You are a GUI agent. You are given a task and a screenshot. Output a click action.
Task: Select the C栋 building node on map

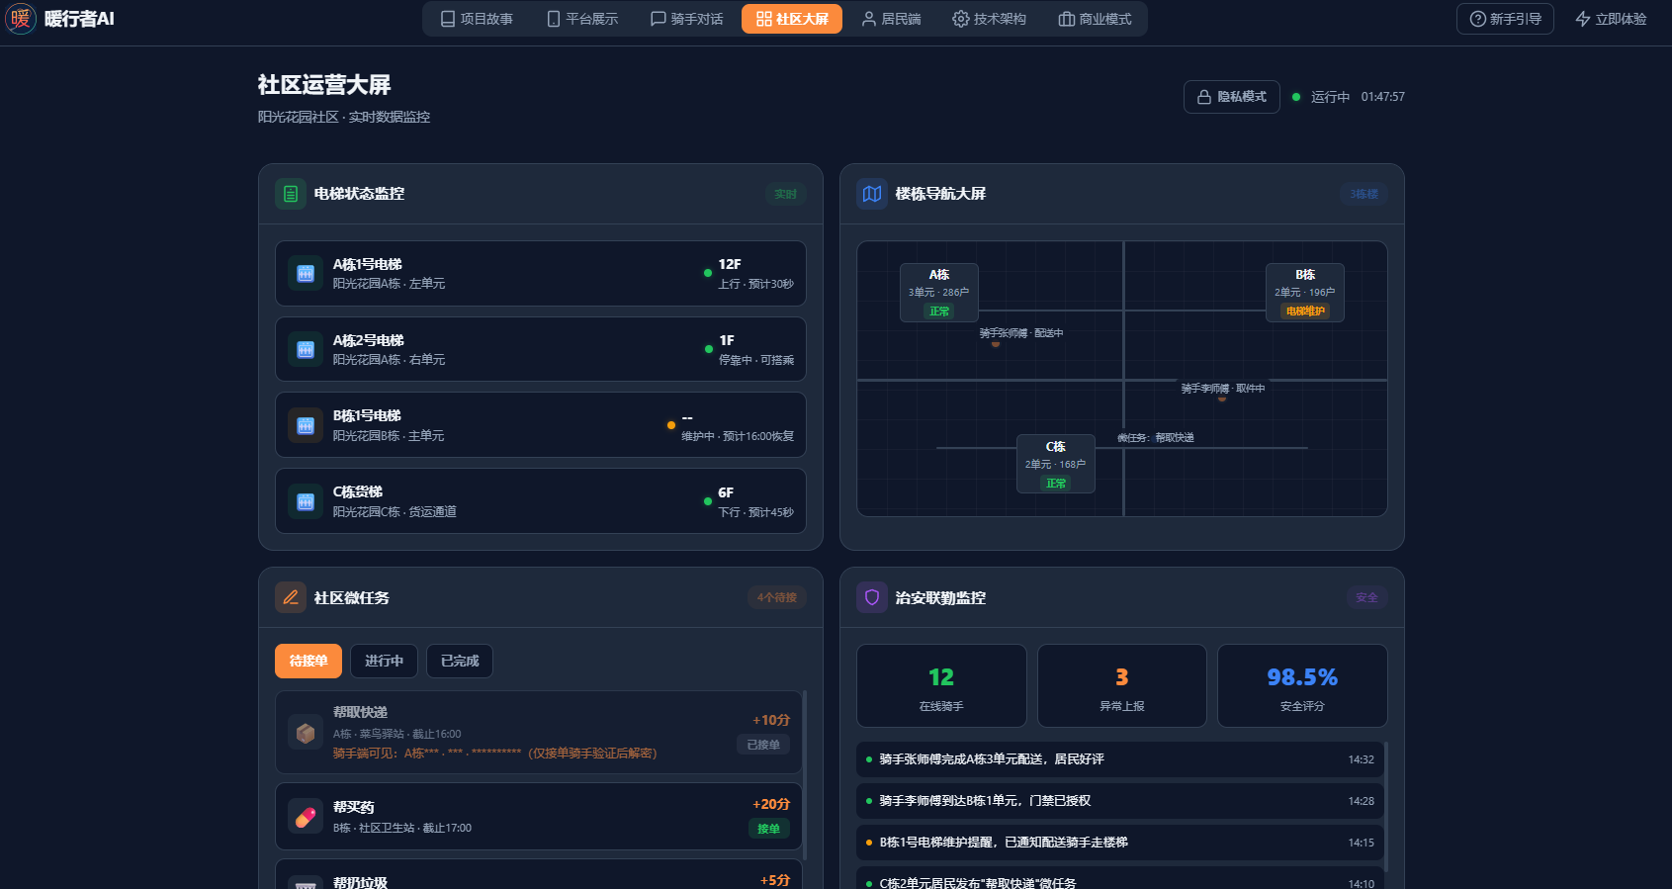[1056, 464]
